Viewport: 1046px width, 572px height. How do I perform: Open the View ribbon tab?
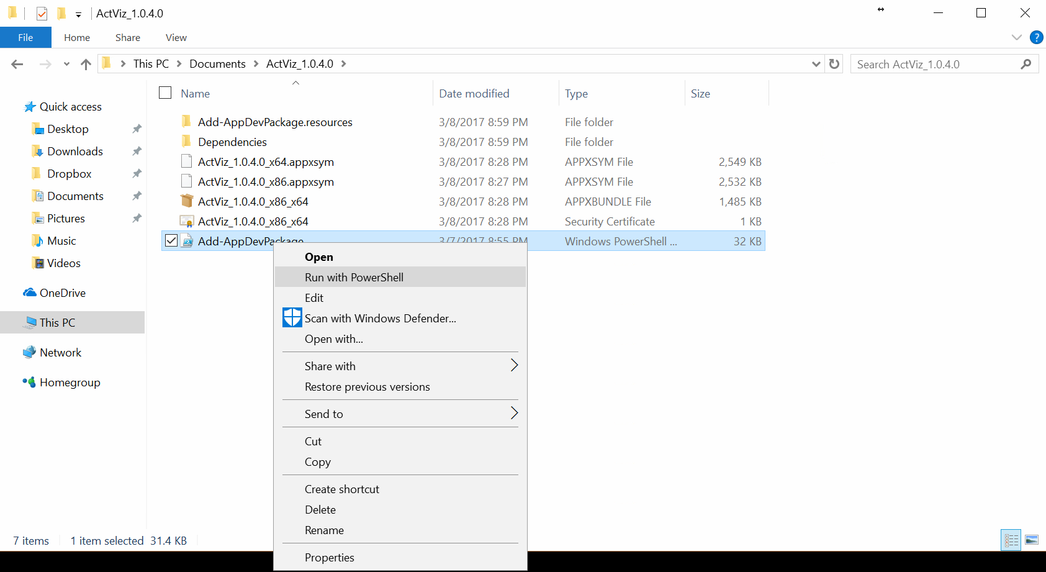pyautogui.click(x=176, y=37)
